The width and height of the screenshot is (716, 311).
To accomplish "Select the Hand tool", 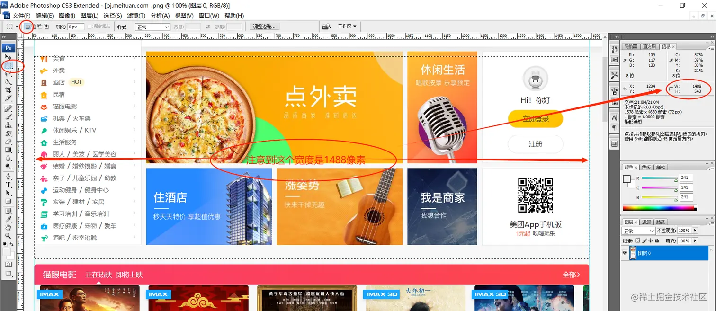I will 9,227.
